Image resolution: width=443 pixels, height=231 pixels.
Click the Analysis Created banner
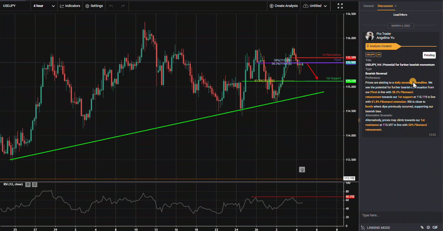coord(383,46)
